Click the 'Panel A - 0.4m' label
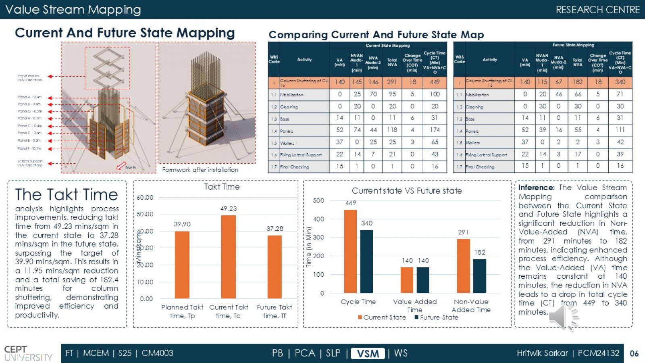Viewport: 645px width, 363px height. (29, 97)
